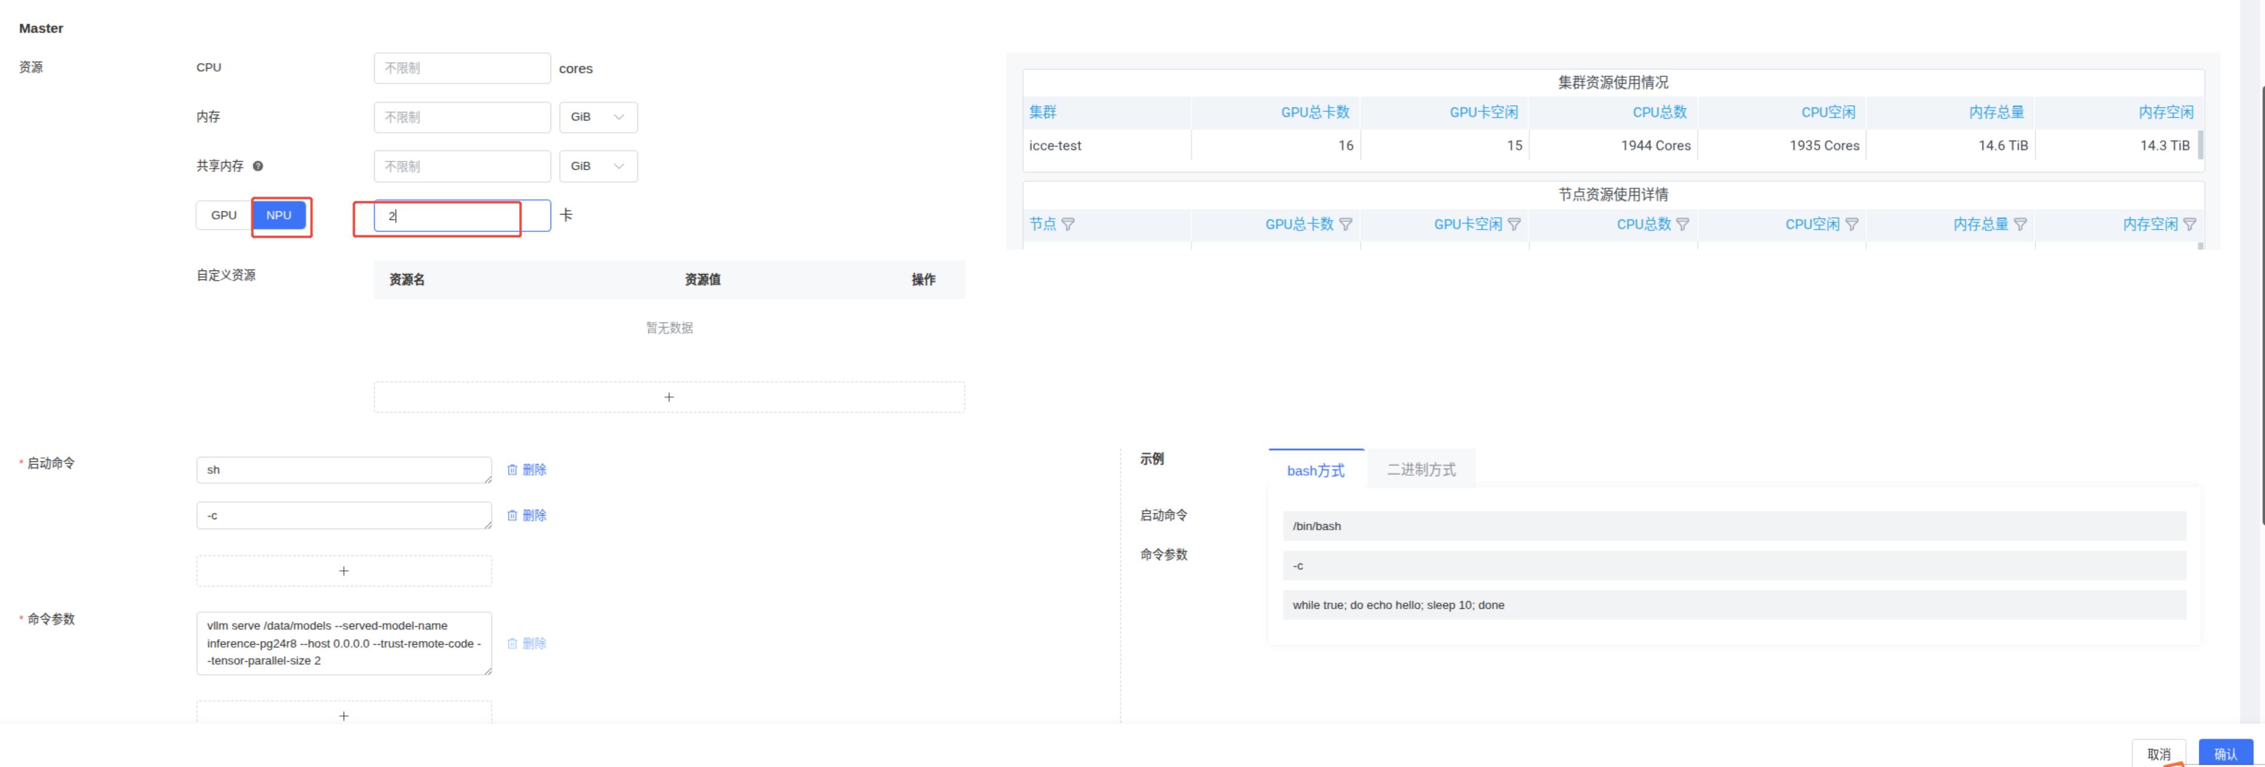Switch to the 二进制方式 example tab
This screenshot has height=767, width=2265.
point(1421,470)
